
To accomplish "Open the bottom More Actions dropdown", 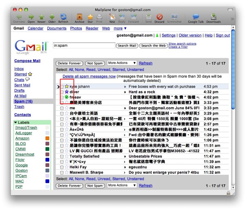I will [122, 185].
